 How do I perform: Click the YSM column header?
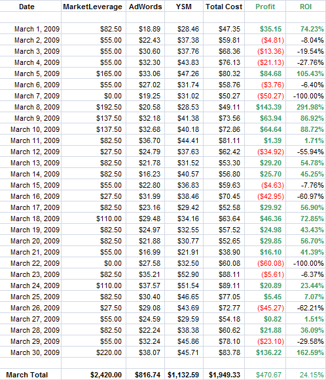pos(184,7)
